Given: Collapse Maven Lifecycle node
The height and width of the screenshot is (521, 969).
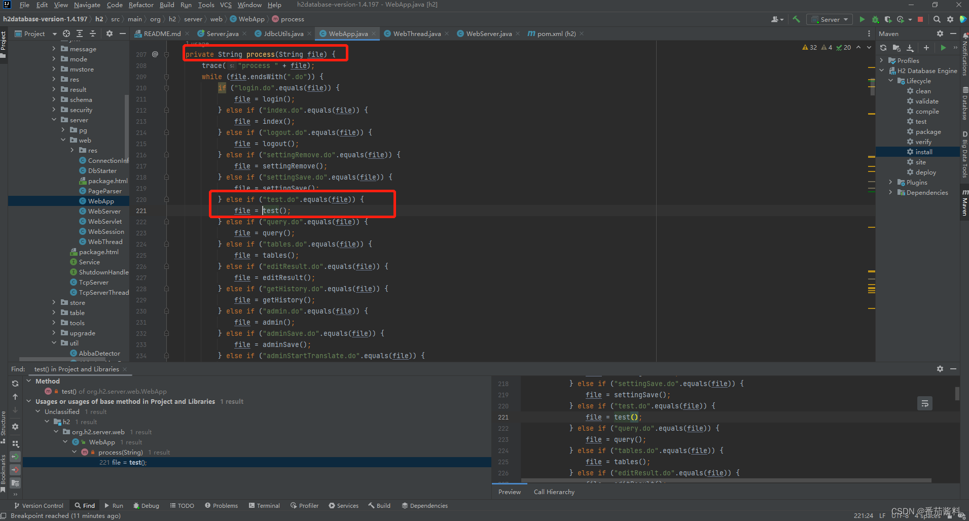Looking at the screenshot, I should pos(891,81).
